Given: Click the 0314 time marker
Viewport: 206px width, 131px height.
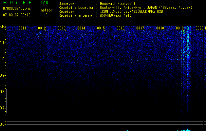Looking at the screenshot, I should pos(81,28).
